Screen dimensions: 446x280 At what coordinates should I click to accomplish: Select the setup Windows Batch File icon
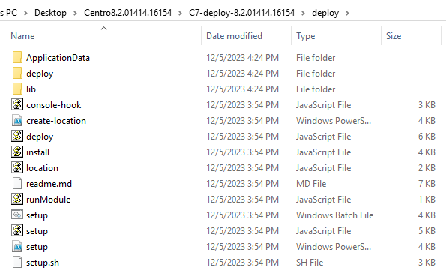pyautogui.click(x=17, y=215)
